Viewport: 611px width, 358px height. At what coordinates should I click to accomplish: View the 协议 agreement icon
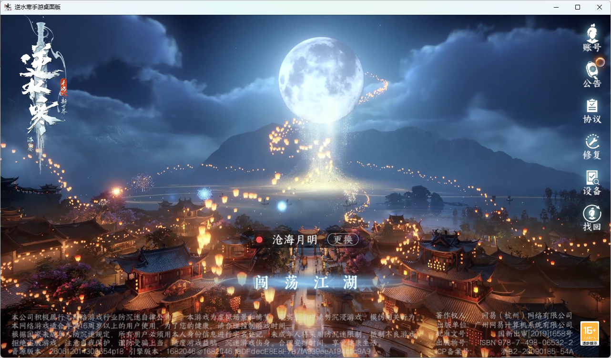pos(592,111)
